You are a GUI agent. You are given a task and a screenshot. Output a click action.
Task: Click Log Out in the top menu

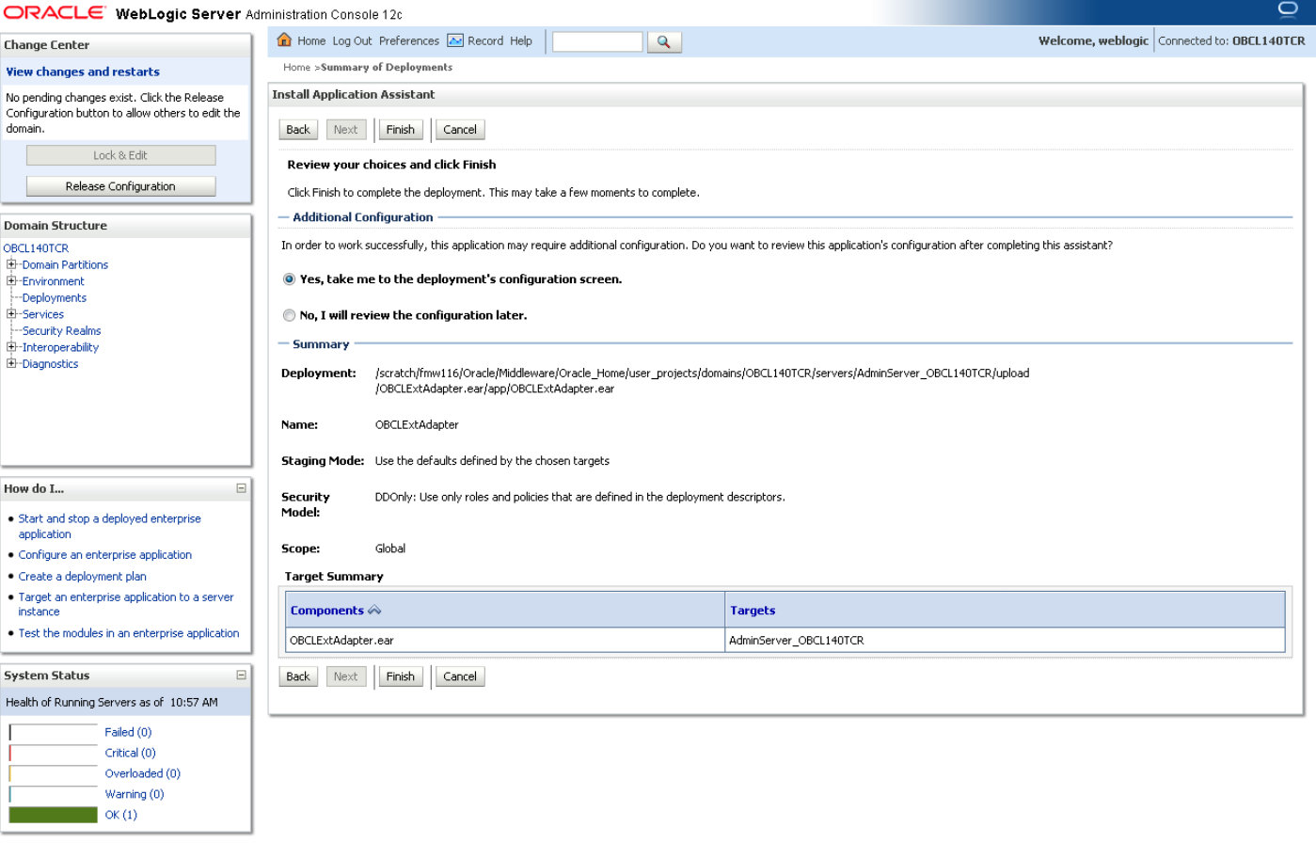(x=351, y=40)
